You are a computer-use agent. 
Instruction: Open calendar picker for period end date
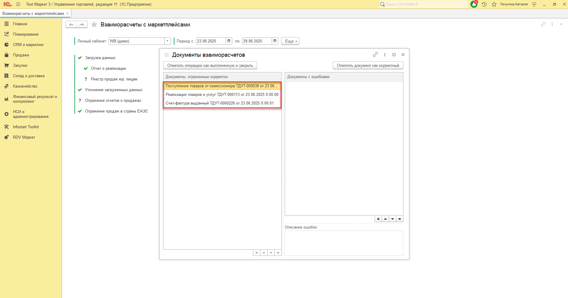point(275,41)
